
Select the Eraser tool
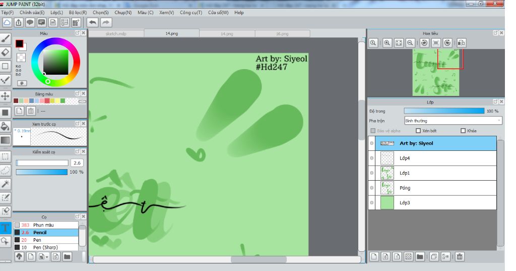click(5, 52)
